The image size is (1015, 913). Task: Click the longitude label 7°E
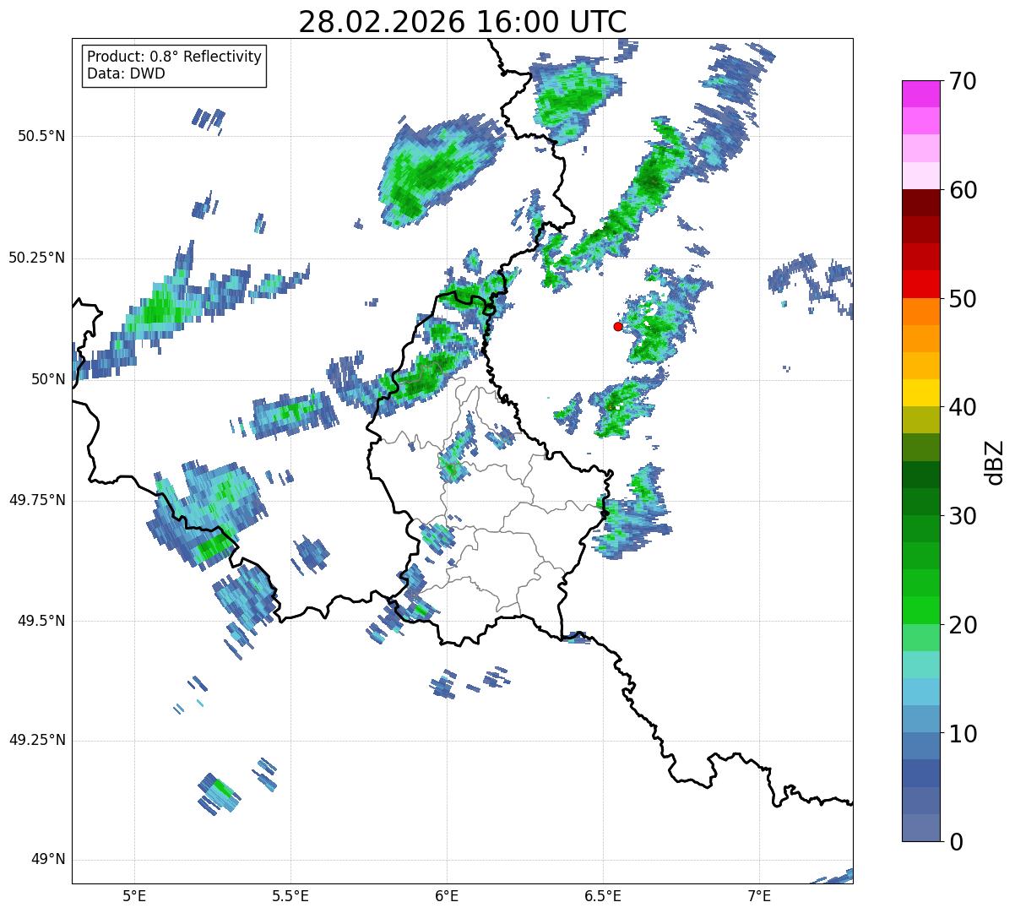point(760,896)
